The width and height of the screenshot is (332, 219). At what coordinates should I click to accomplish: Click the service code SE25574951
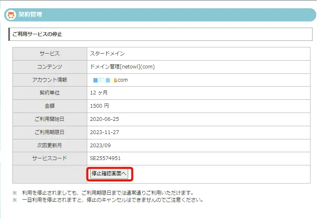point(105,158)
